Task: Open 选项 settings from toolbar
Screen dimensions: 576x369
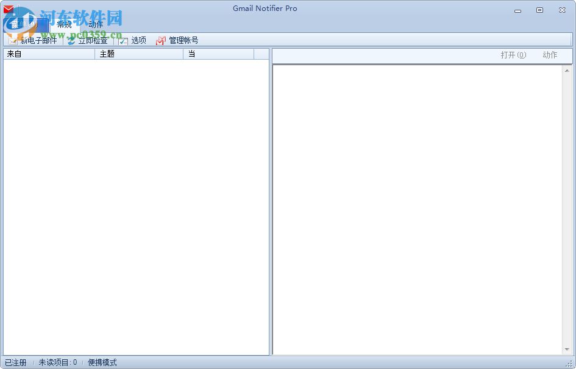Action: click(x=139, y=40)
